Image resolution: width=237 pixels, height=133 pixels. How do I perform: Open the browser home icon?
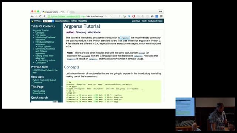click(44, 16)
